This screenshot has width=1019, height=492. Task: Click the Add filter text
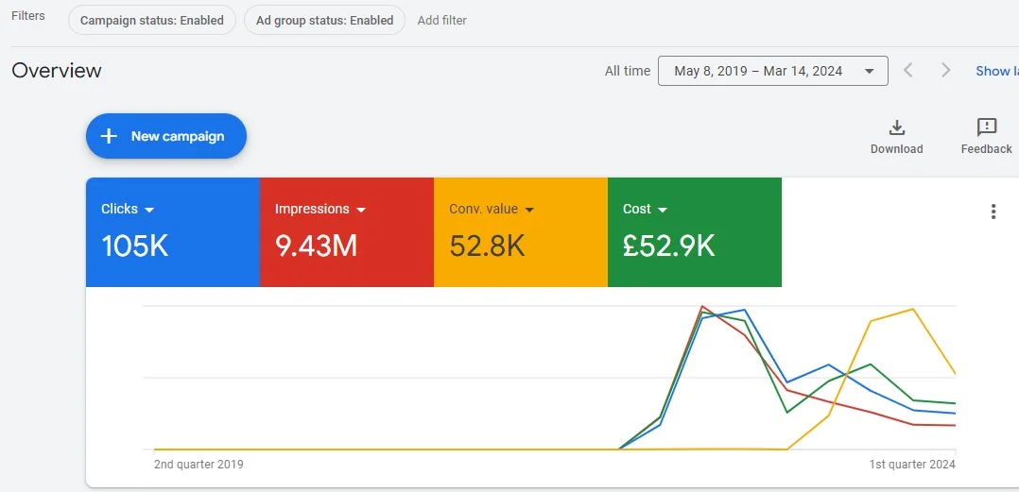coord(441,20)
